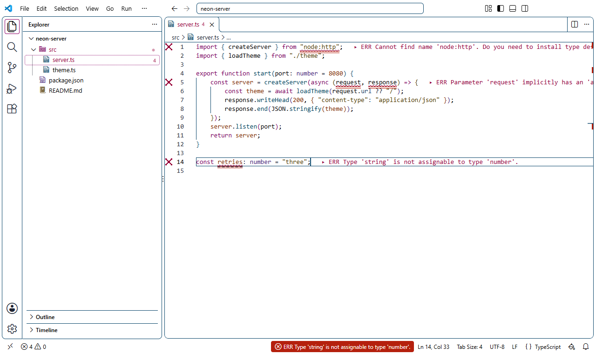Screen dimensions: 596x354
Task: Split the editor to the right
Action: [575, 24]
